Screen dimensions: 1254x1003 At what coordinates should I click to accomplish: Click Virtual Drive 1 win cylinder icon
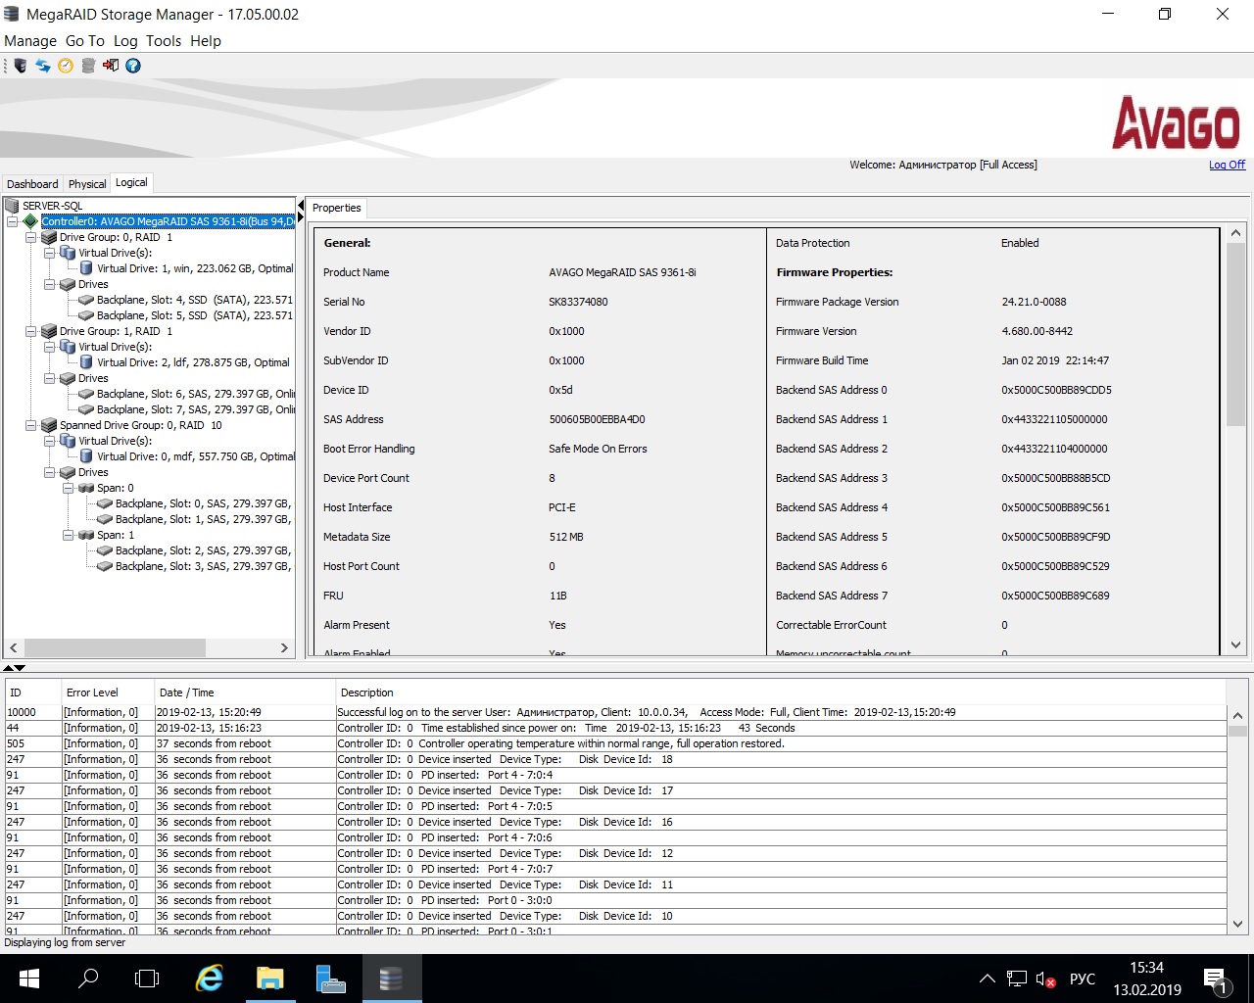tap(86, 268)
